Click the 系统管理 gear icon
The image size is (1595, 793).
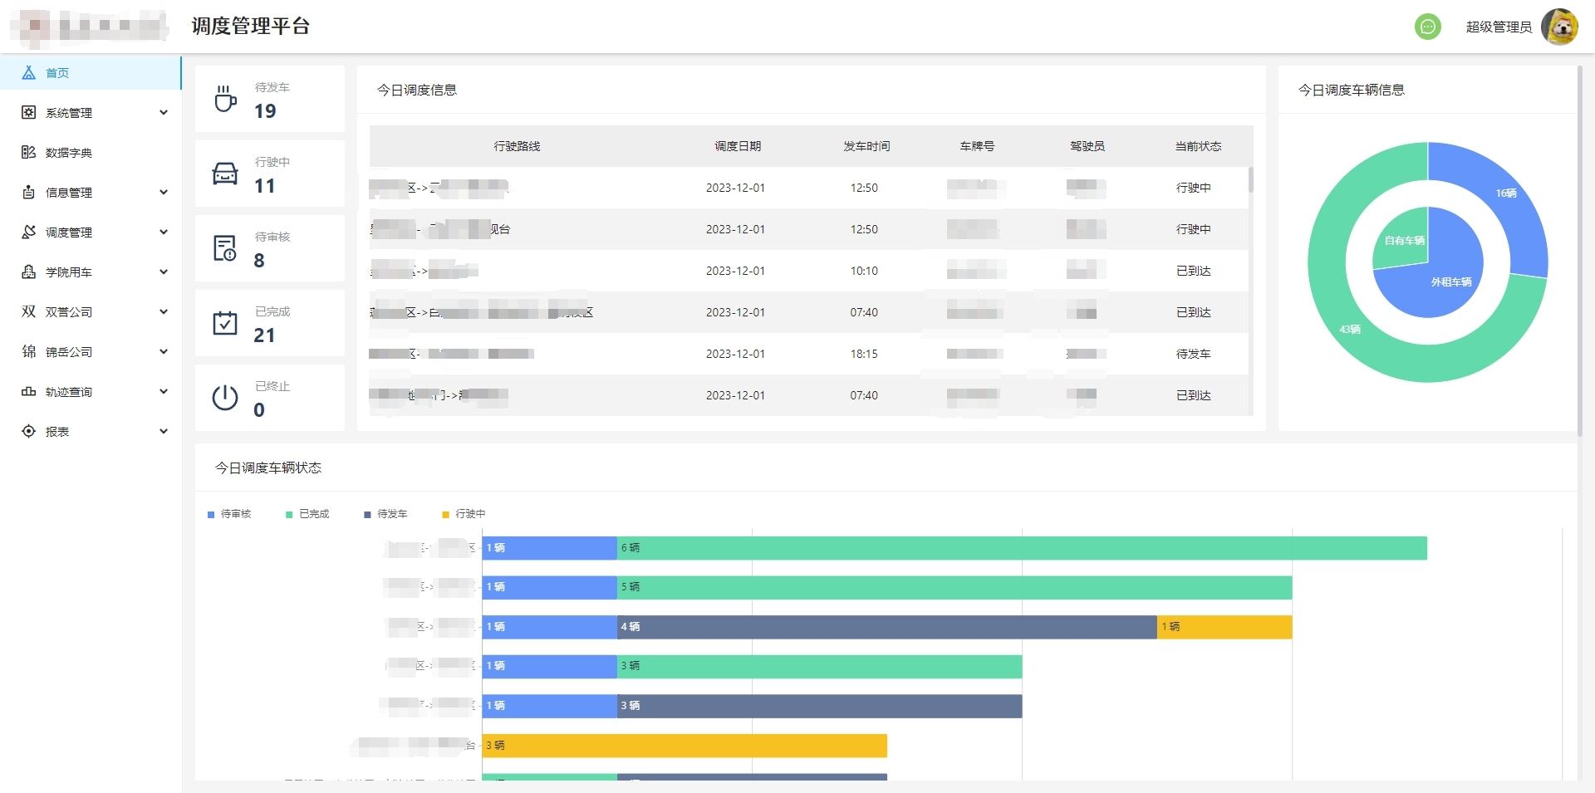pos(28,113)
